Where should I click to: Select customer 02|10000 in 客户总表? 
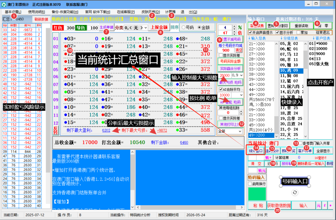pyautogui.click(x=318, y=48)
